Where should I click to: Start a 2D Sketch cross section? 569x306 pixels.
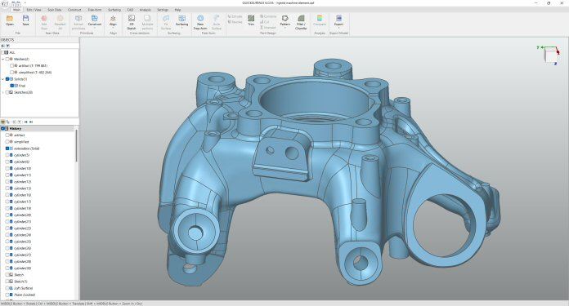tap(132, 22)
